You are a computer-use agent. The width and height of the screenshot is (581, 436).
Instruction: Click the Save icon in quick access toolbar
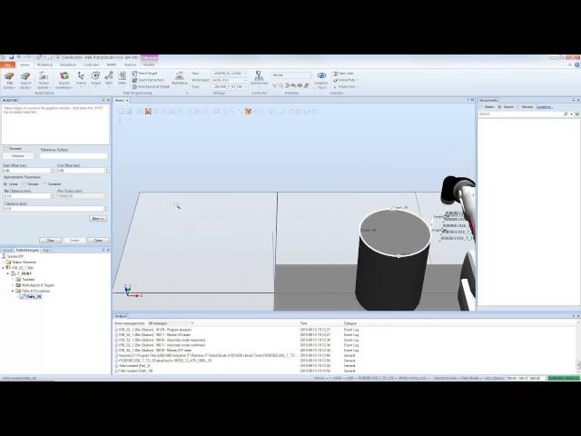pos(12,57)
